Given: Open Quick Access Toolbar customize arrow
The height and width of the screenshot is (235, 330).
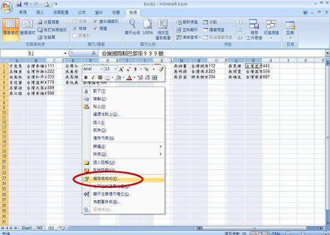Looking at the screenshot, I should click(x=57, y=4).
